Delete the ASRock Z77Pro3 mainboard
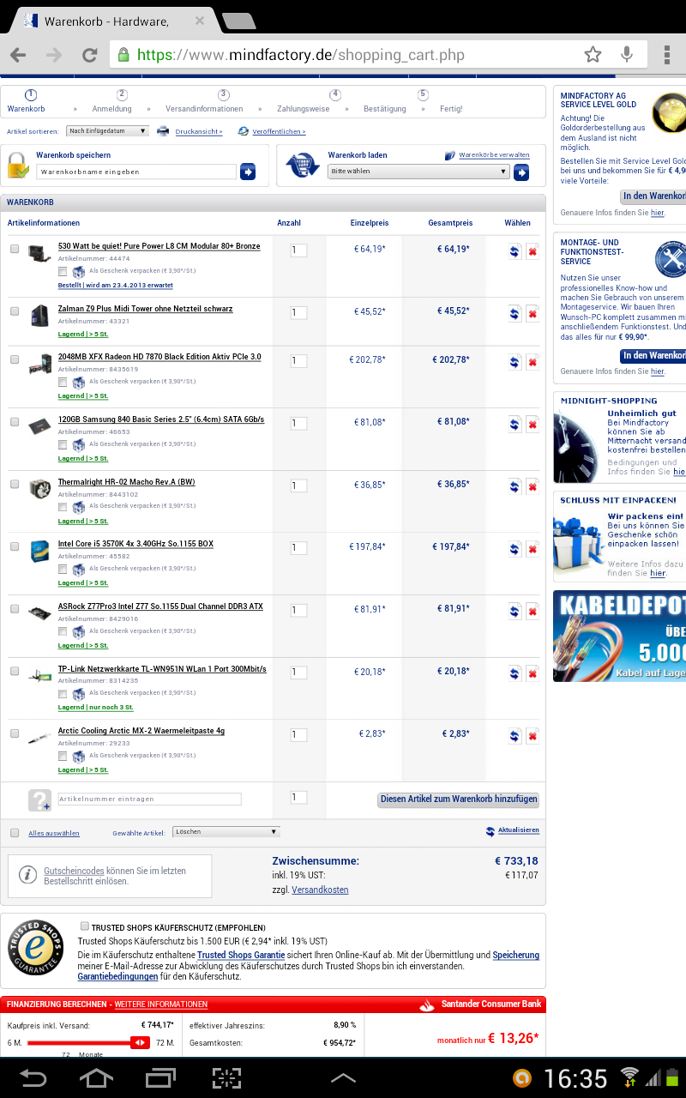The height and width of the screenshot is (1098, 686). click(x=533, y=612)
